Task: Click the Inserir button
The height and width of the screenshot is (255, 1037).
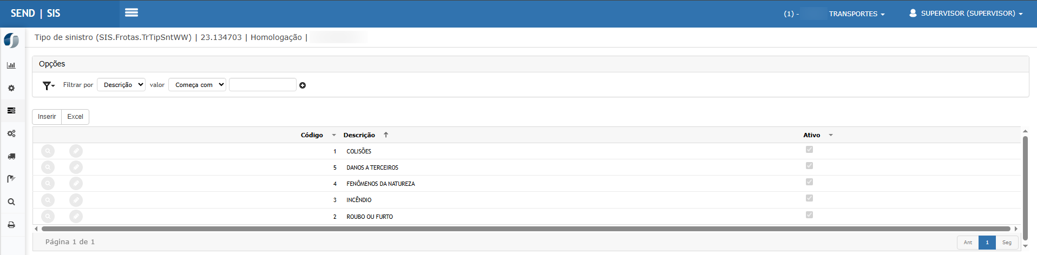Action: [47, 117]
